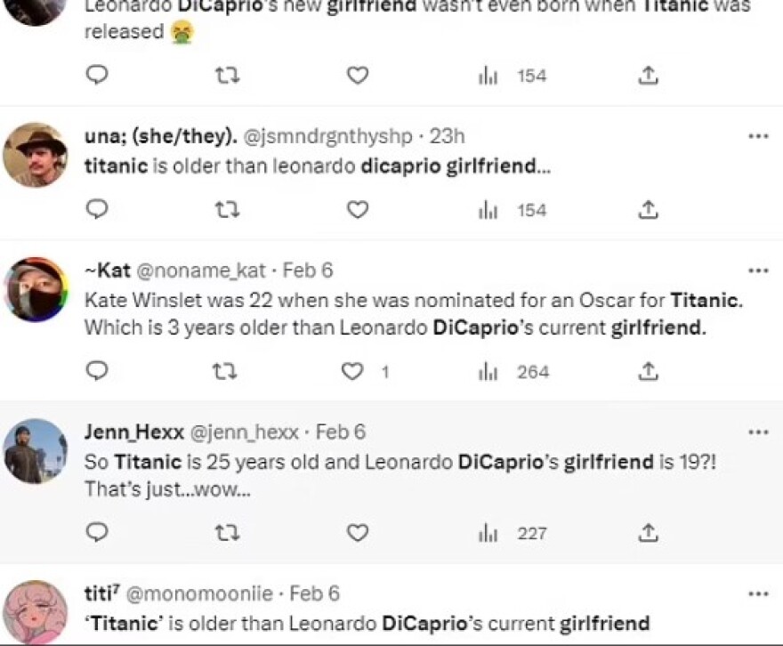This screenshot has width=783, height=646.
Task: Like Jenn_Hexx's tweet about Titanic
Action: pyautogui.click(x=358, y=533)
